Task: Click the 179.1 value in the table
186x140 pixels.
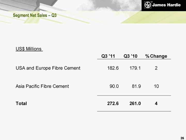Action: tap(135, 68)
